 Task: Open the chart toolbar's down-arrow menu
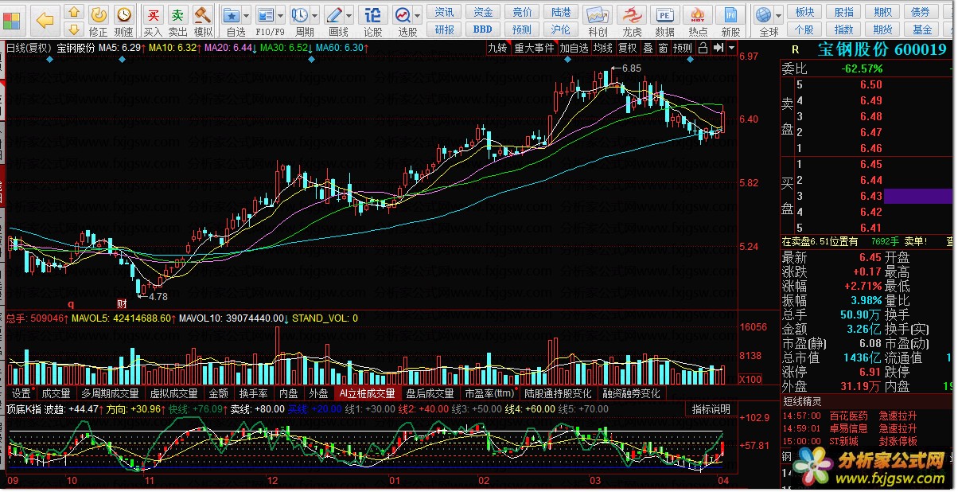click(x=730, y=48)
